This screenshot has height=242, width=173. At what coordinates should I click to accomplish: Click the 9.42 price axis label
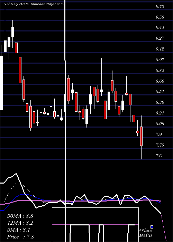(160, 28)
